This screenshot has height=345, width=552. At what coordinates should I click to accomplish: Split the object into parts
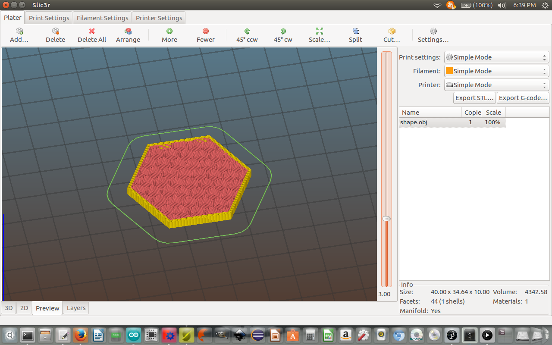coord(356,31)
